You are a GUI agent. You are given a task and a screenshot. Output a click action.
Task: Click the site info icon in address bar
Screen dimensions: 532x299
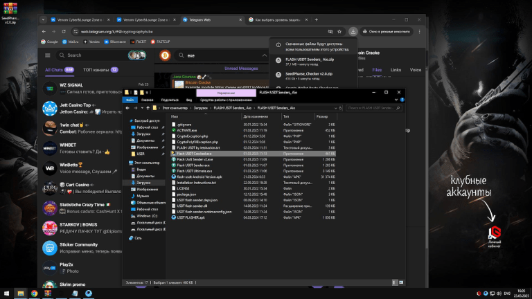[x=76, y=32]
